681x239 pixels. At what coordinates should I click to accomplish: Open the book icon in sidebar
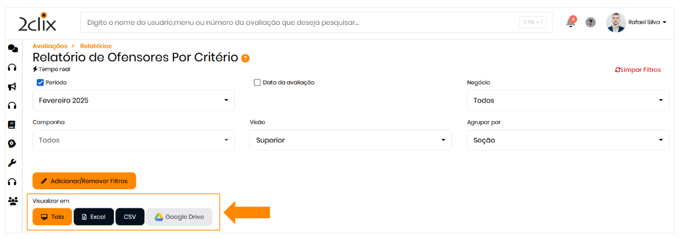[x=12, y=124]
